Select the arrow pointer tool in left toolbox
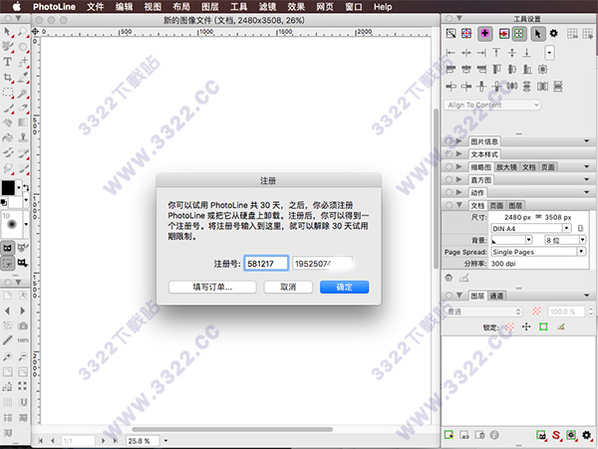 [x=7, y=32]
